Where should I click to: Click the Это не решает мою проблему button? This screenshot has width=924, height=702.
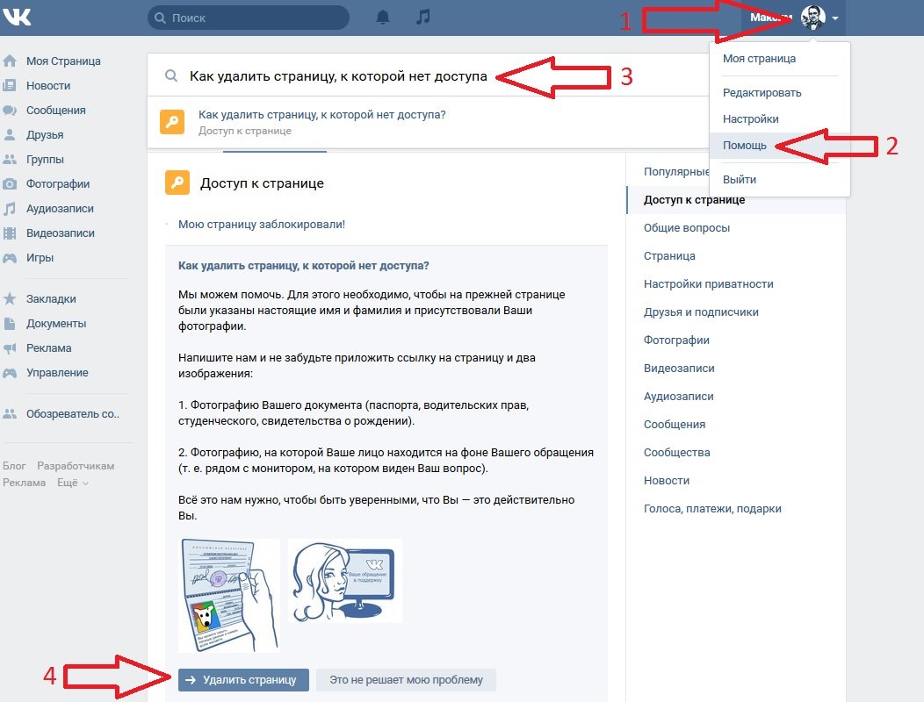(406, 679)
